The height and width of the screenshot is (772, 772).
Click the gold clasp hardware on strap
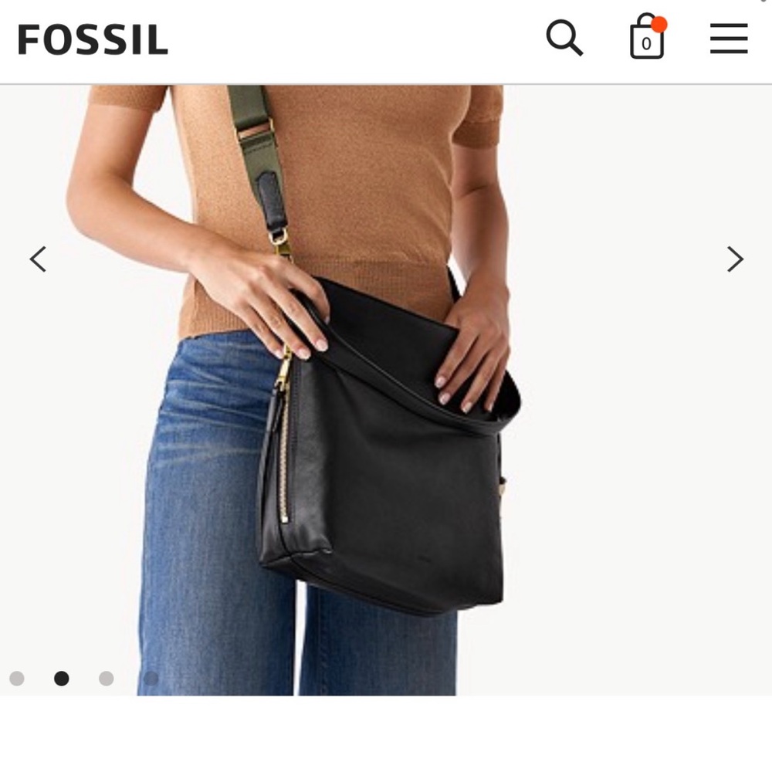279,240
